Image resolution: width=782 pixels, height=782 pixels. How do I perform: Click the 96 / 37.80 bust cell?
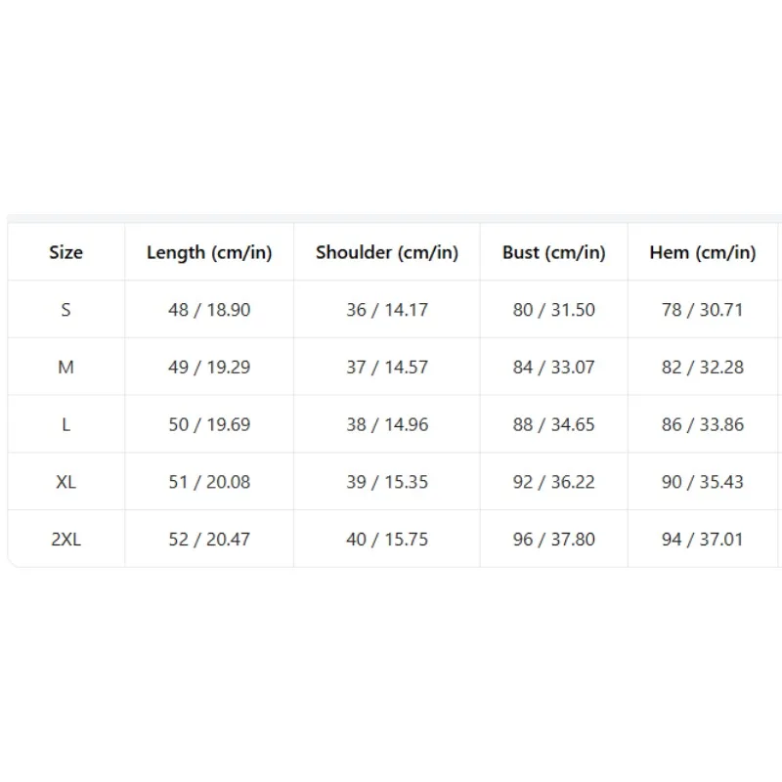(554, 540)
